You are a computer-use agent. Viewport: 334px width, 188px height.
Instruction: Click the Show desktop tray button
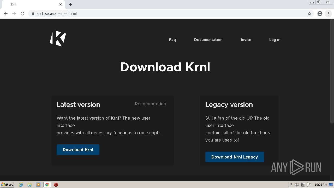click(x=331, y=185)
